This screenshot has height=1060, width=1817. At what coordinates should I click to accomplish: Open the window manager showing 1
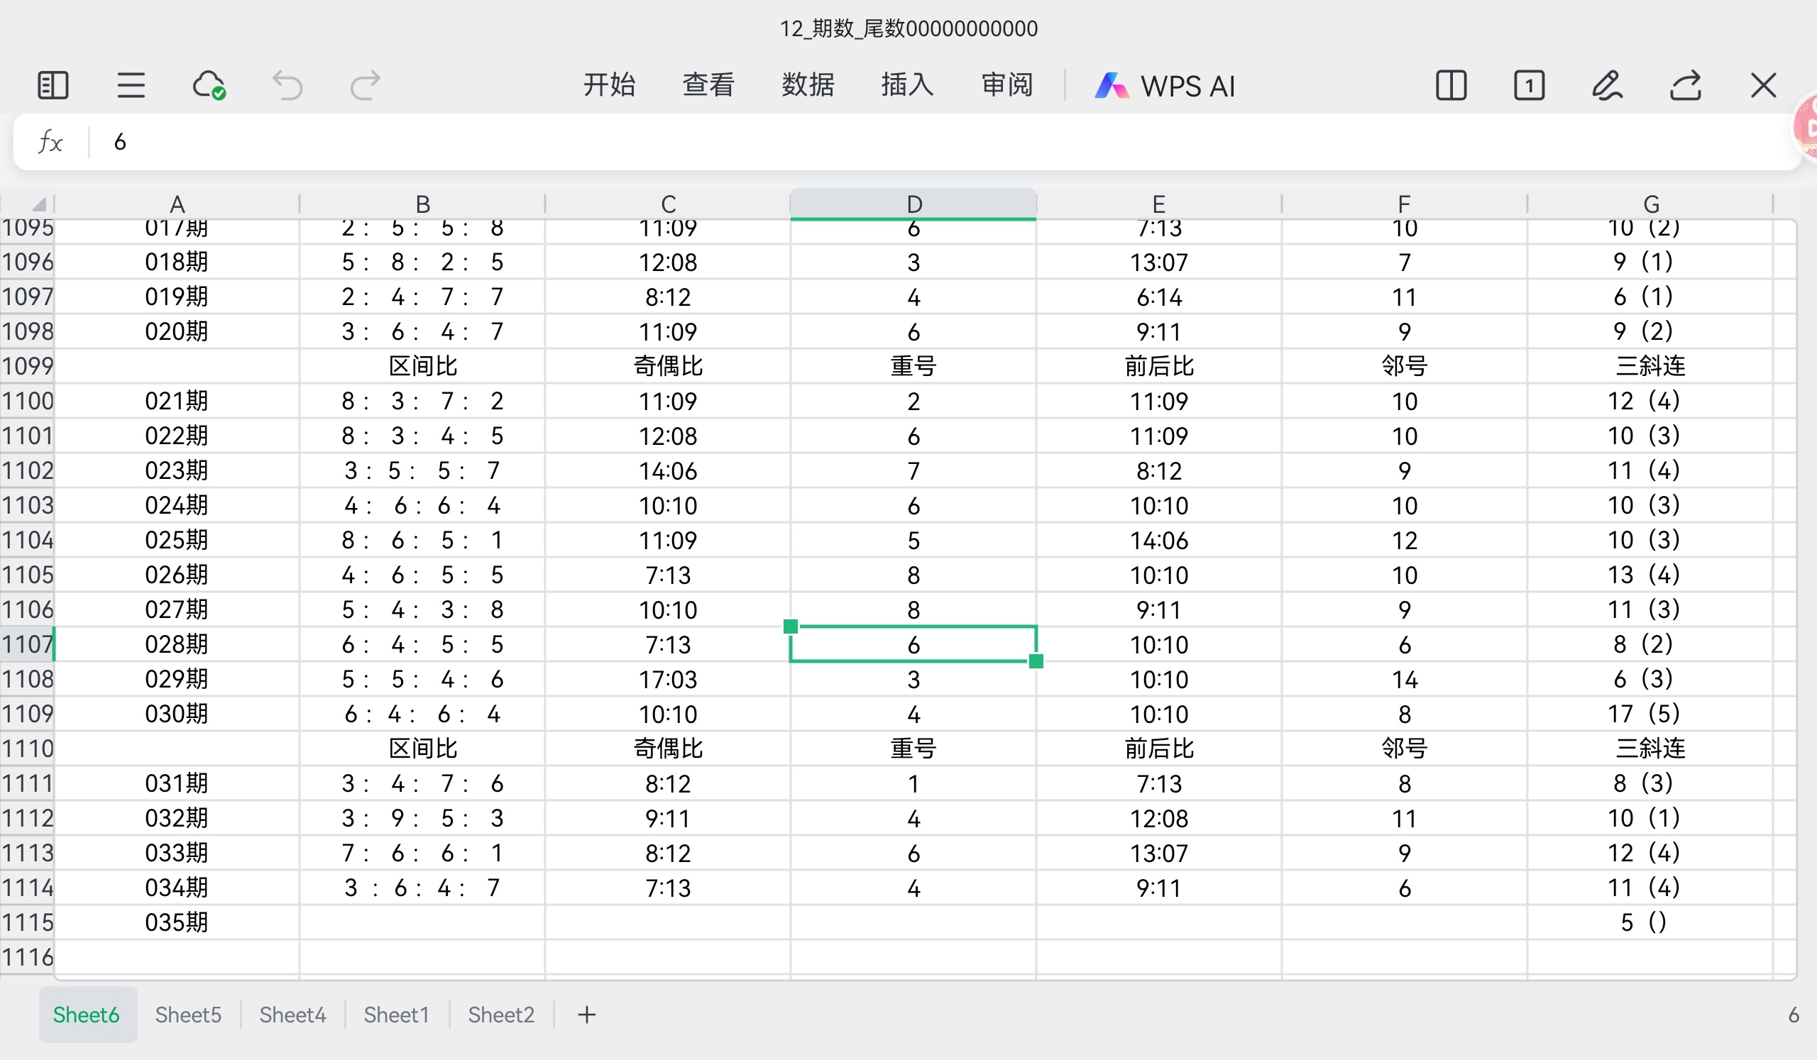1530,85
